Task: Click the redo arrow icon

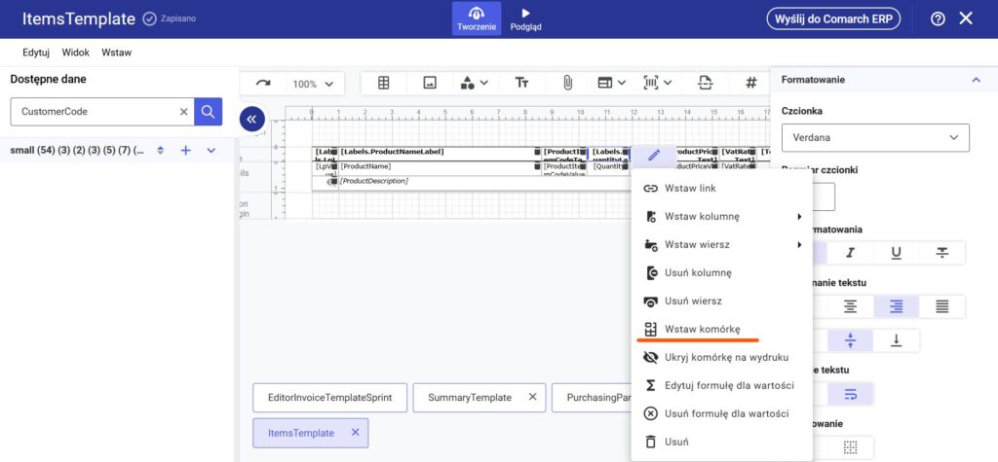Action: tap(263, 84)
